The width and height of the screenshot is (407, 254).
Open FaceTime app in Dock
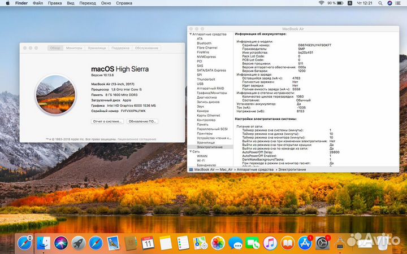(x=253, y=243)
